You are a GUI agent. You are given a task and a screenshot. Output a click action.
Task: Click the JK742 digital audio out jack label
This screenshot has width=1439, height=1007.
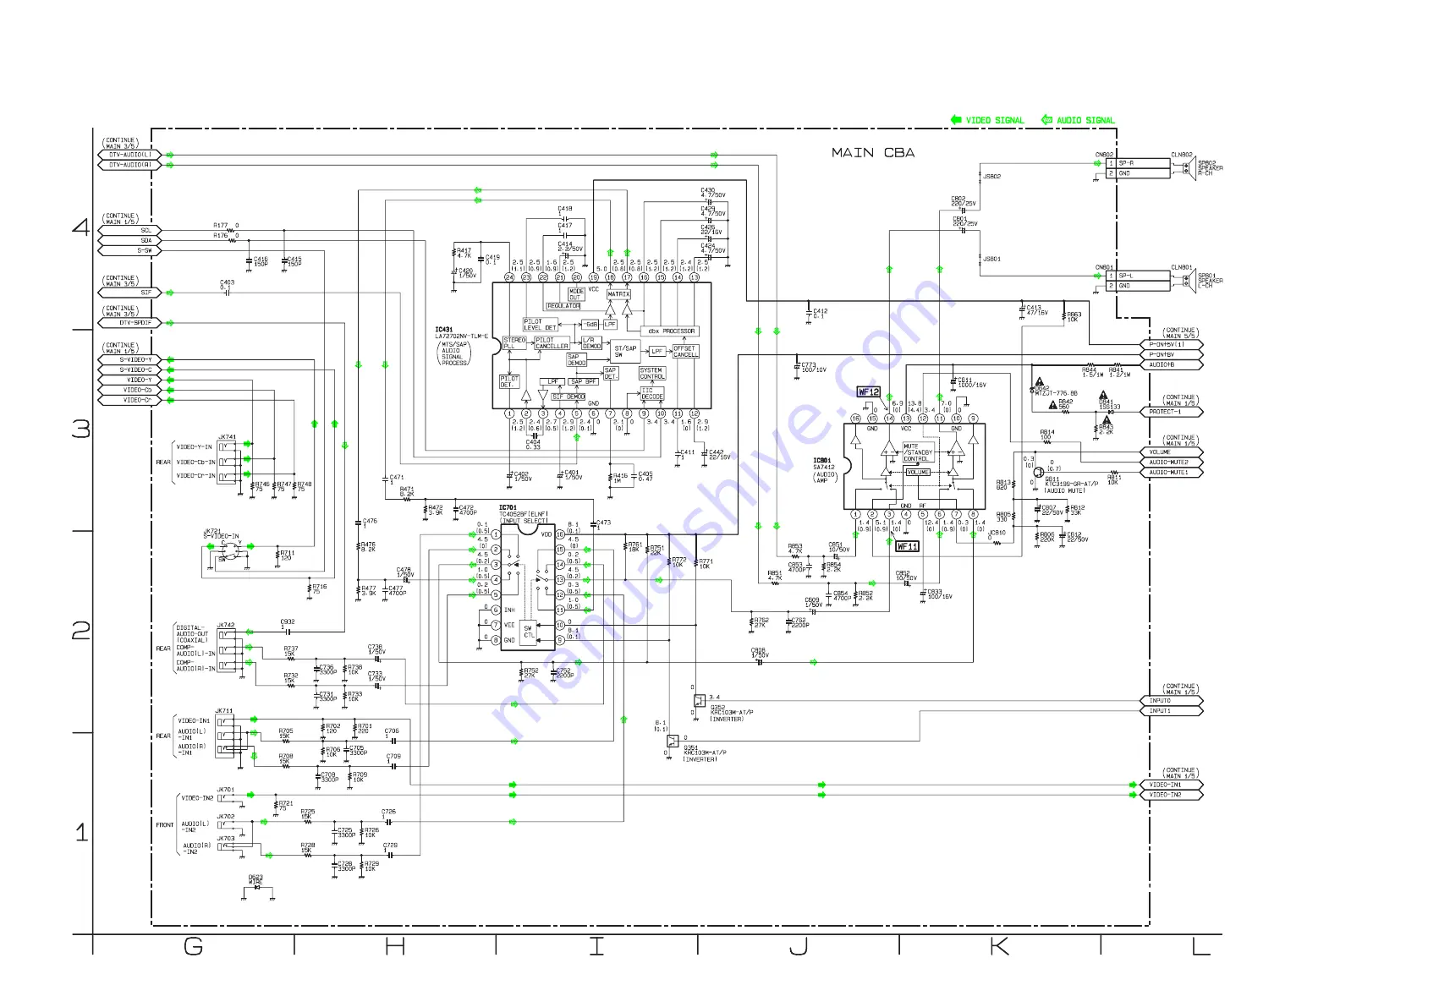226,626
